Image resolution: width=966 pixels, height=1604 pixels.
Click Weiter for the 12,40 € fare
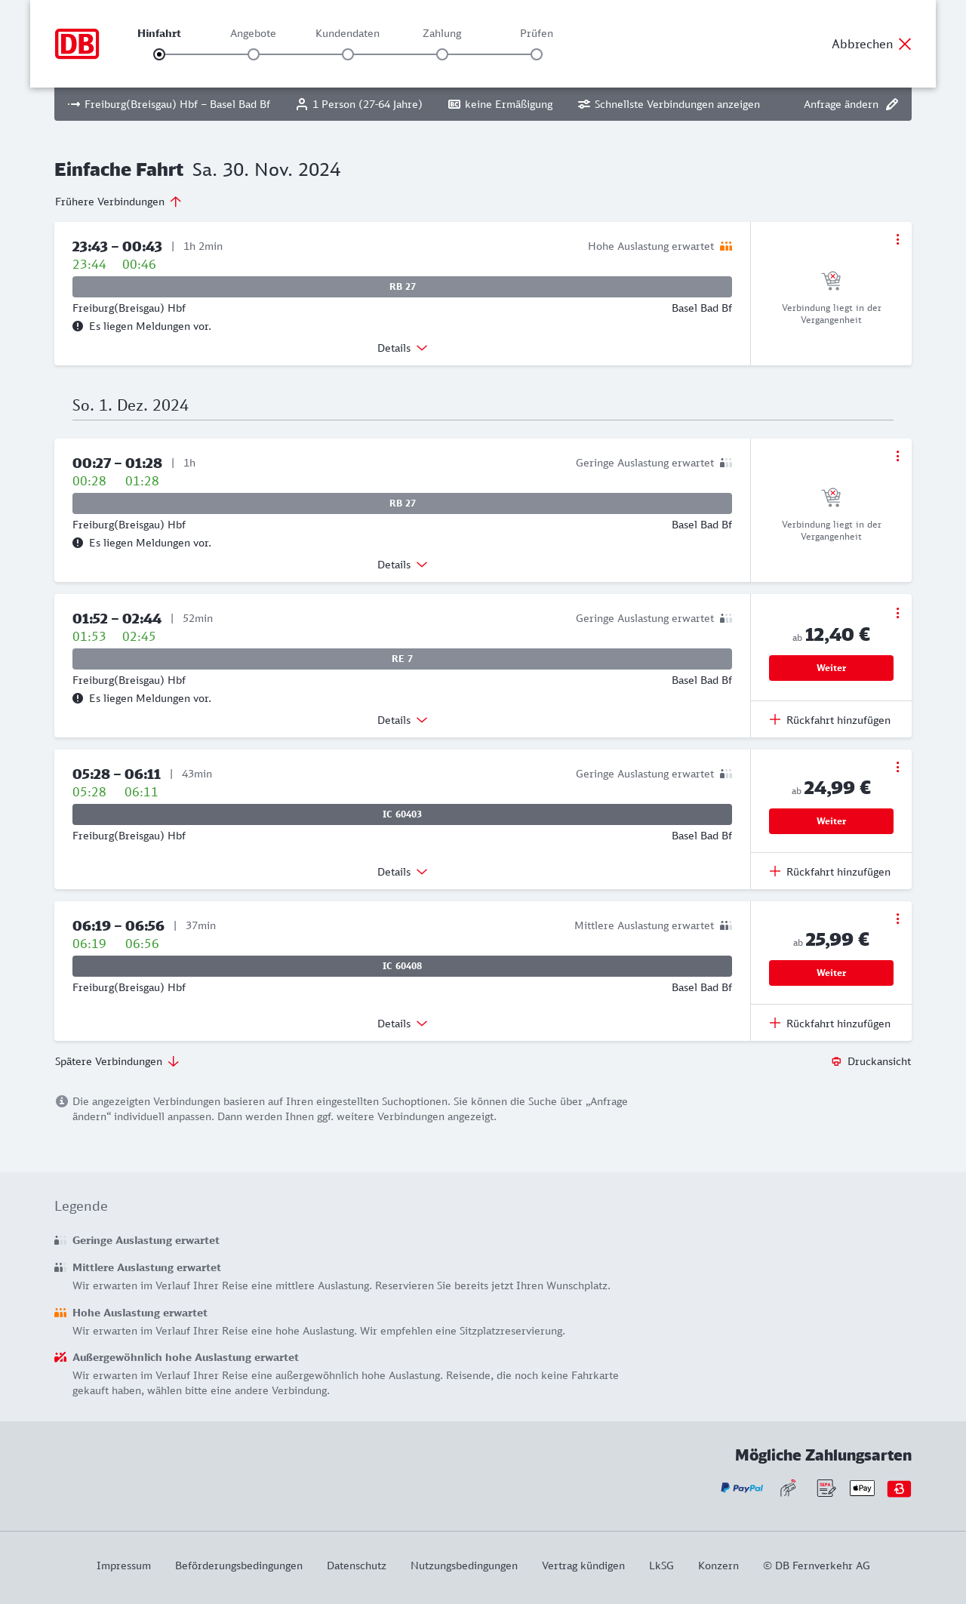(831, 668)
